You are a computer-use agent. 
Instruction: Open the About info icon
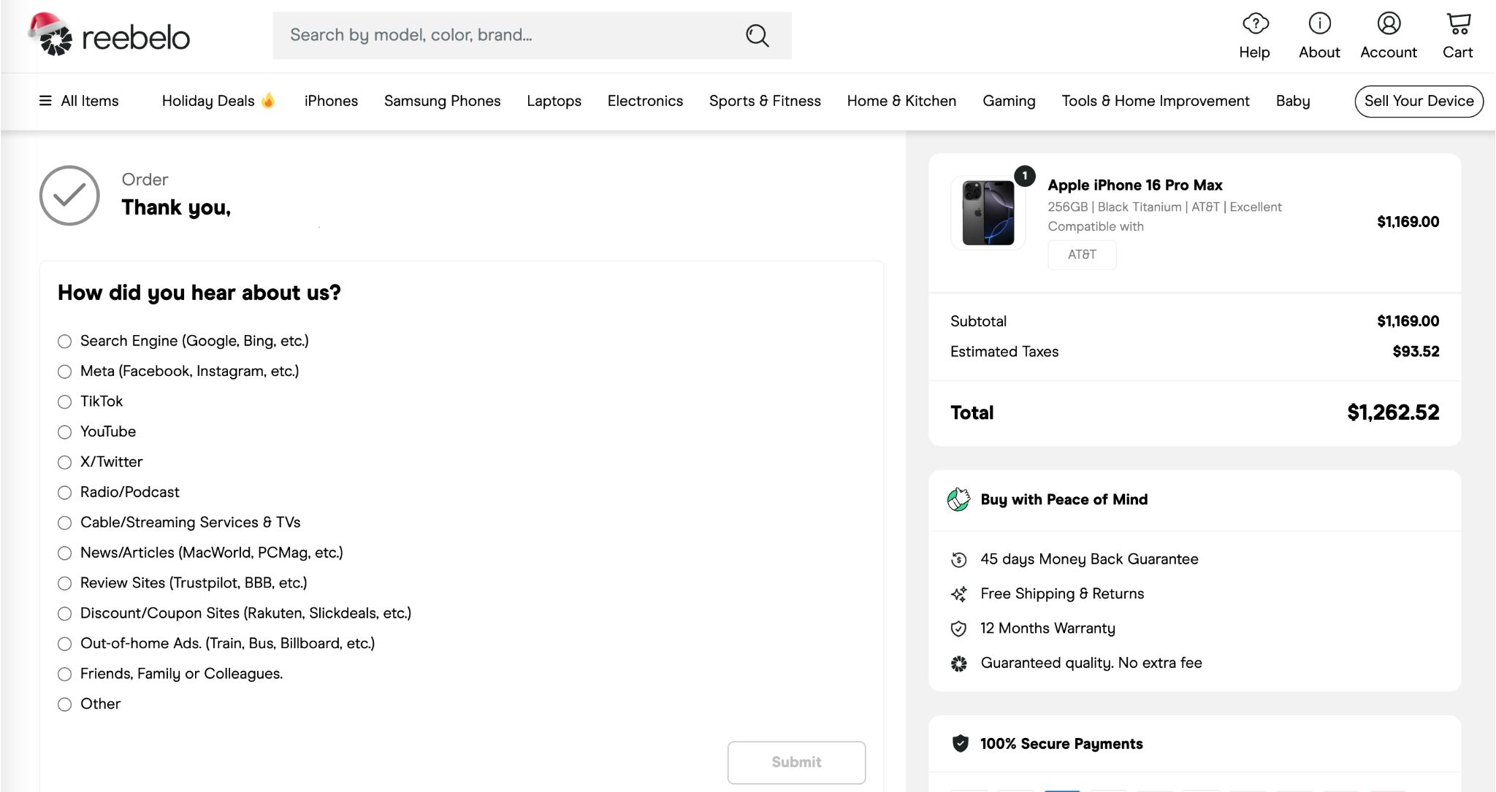tap(1319, 24)
